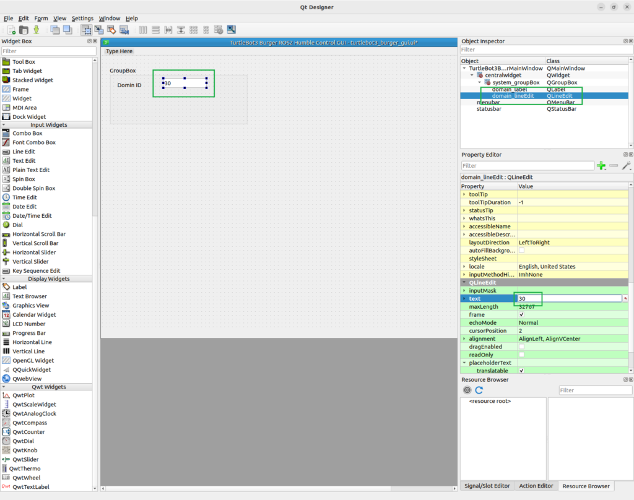634x500 pixels.
Task: Click Type Here in the form menubar
Action: click(119, 51)
